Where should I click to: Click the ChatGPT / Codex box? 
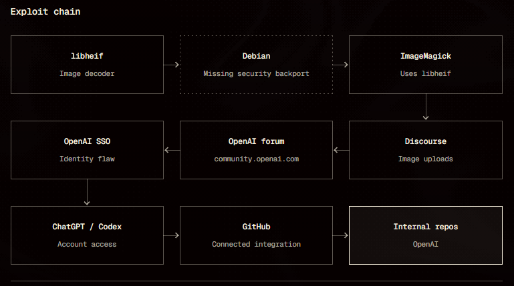point(87,235)
